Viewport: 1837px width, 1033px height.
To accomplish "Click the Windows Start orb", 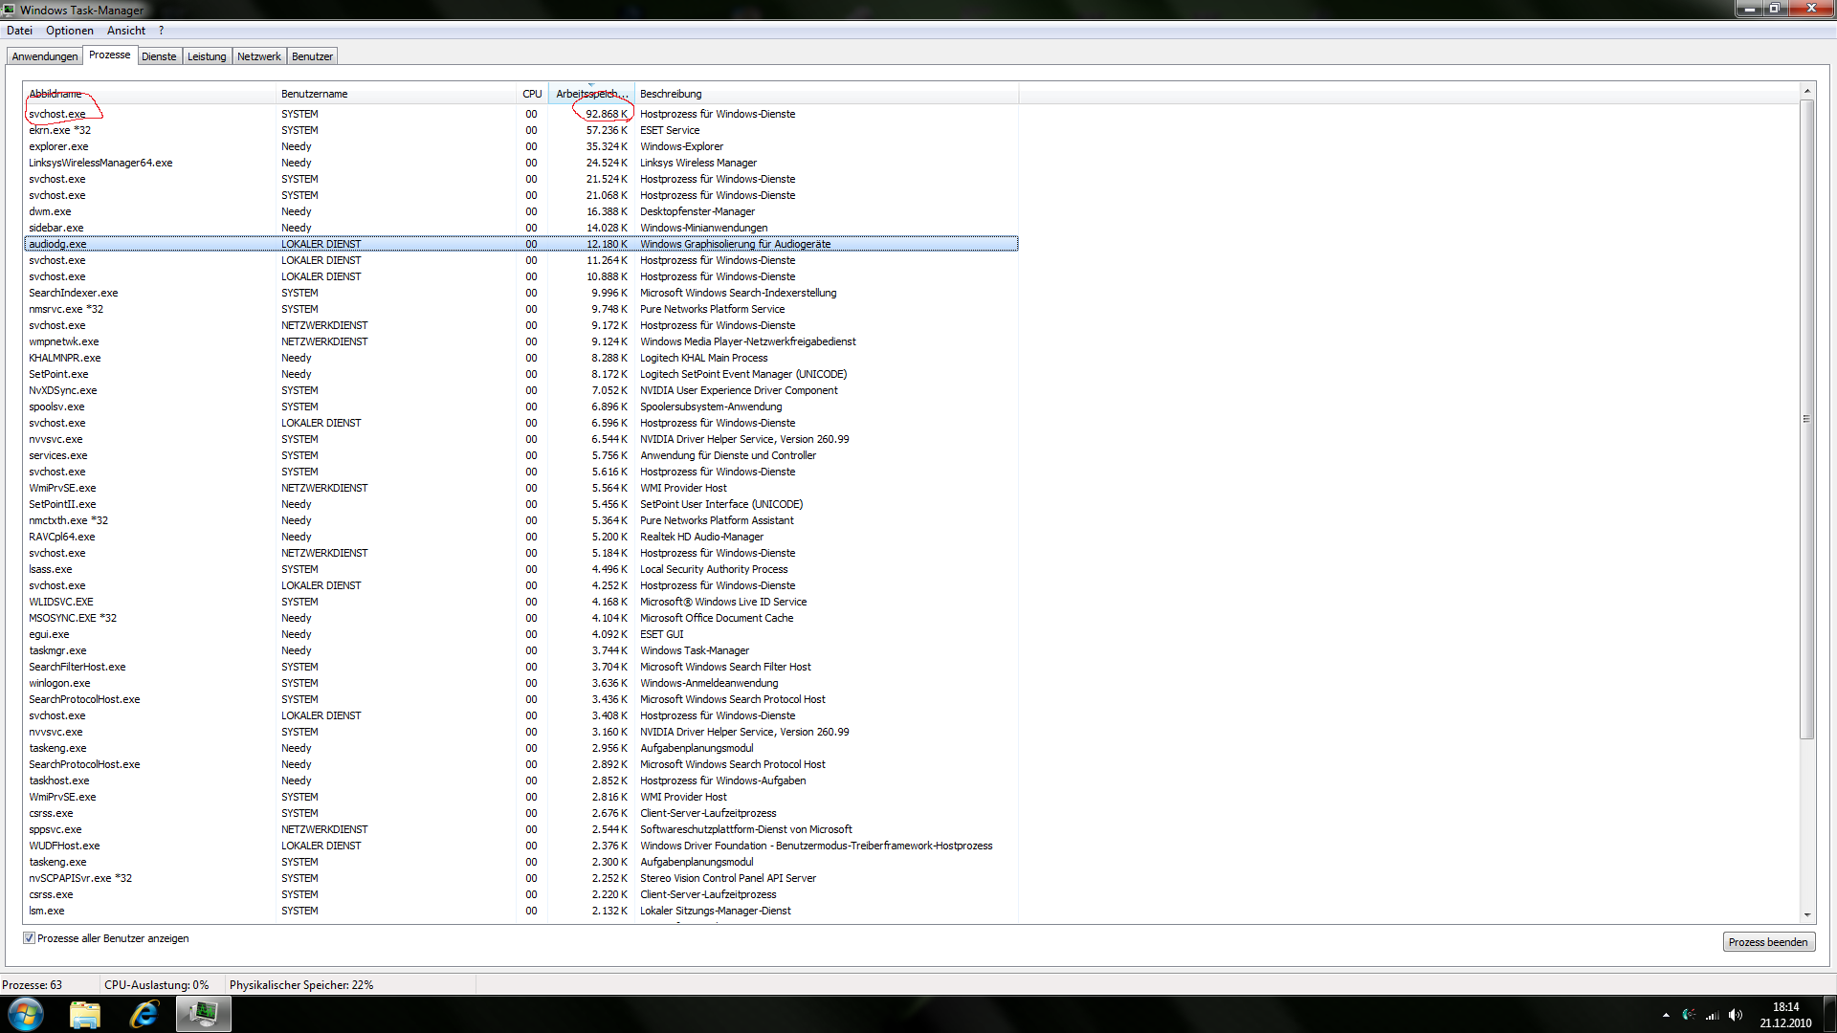I will [26, 1014].
